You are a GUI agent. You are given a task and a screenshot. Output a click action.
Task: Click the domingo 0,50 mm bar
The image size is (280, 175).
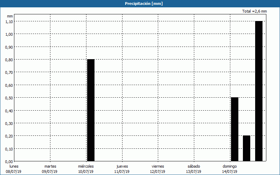[234, 129]
